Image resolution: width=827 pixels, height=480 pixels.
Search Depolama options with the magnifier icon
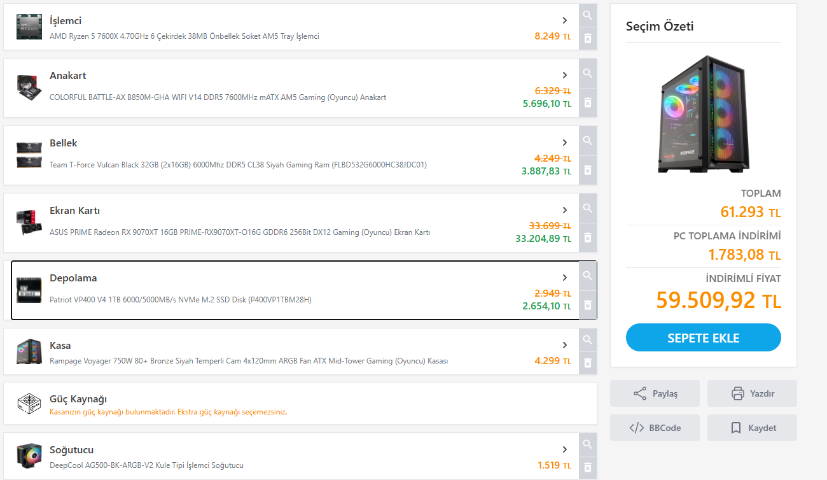(x=588, y=276)
